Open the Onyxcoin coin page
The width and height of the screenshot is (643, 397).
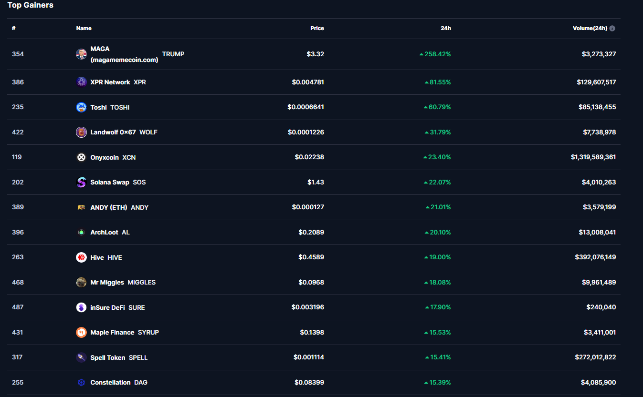click(105, 157)
